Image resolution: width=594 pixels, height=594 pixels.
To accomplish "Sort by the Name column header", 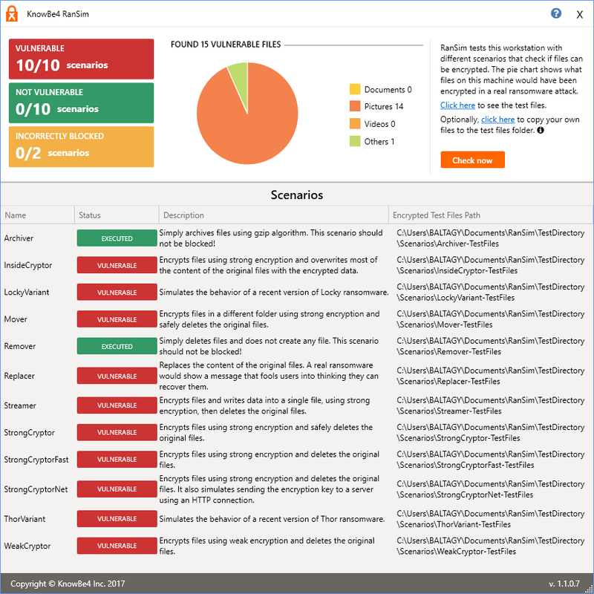I will 38,215.
